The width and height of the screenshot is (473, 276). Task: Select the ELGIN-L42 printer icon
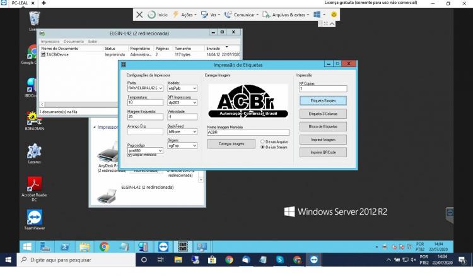[107, 195]
